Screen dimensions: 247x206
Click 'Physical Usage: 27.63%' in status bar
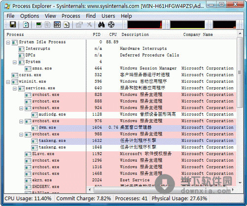[x=179, y=199]
